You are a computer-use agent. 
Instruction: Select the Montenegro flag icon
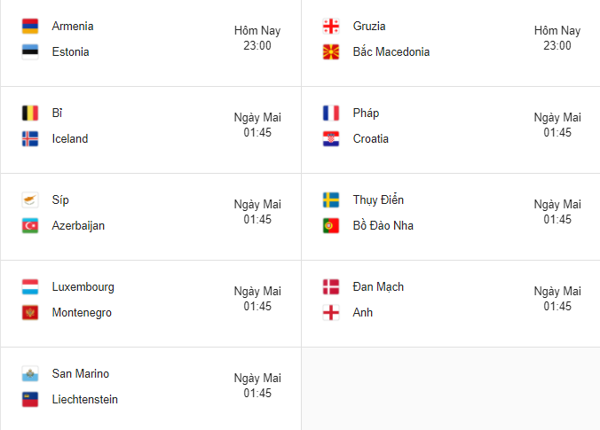coord(30,313)
